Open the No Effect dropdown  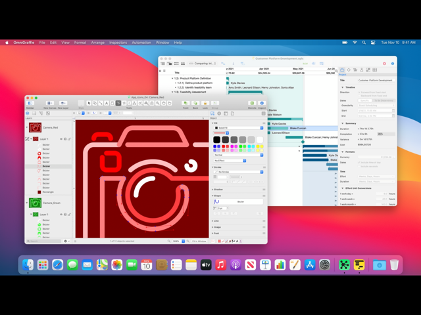click(x=230, y=160)
